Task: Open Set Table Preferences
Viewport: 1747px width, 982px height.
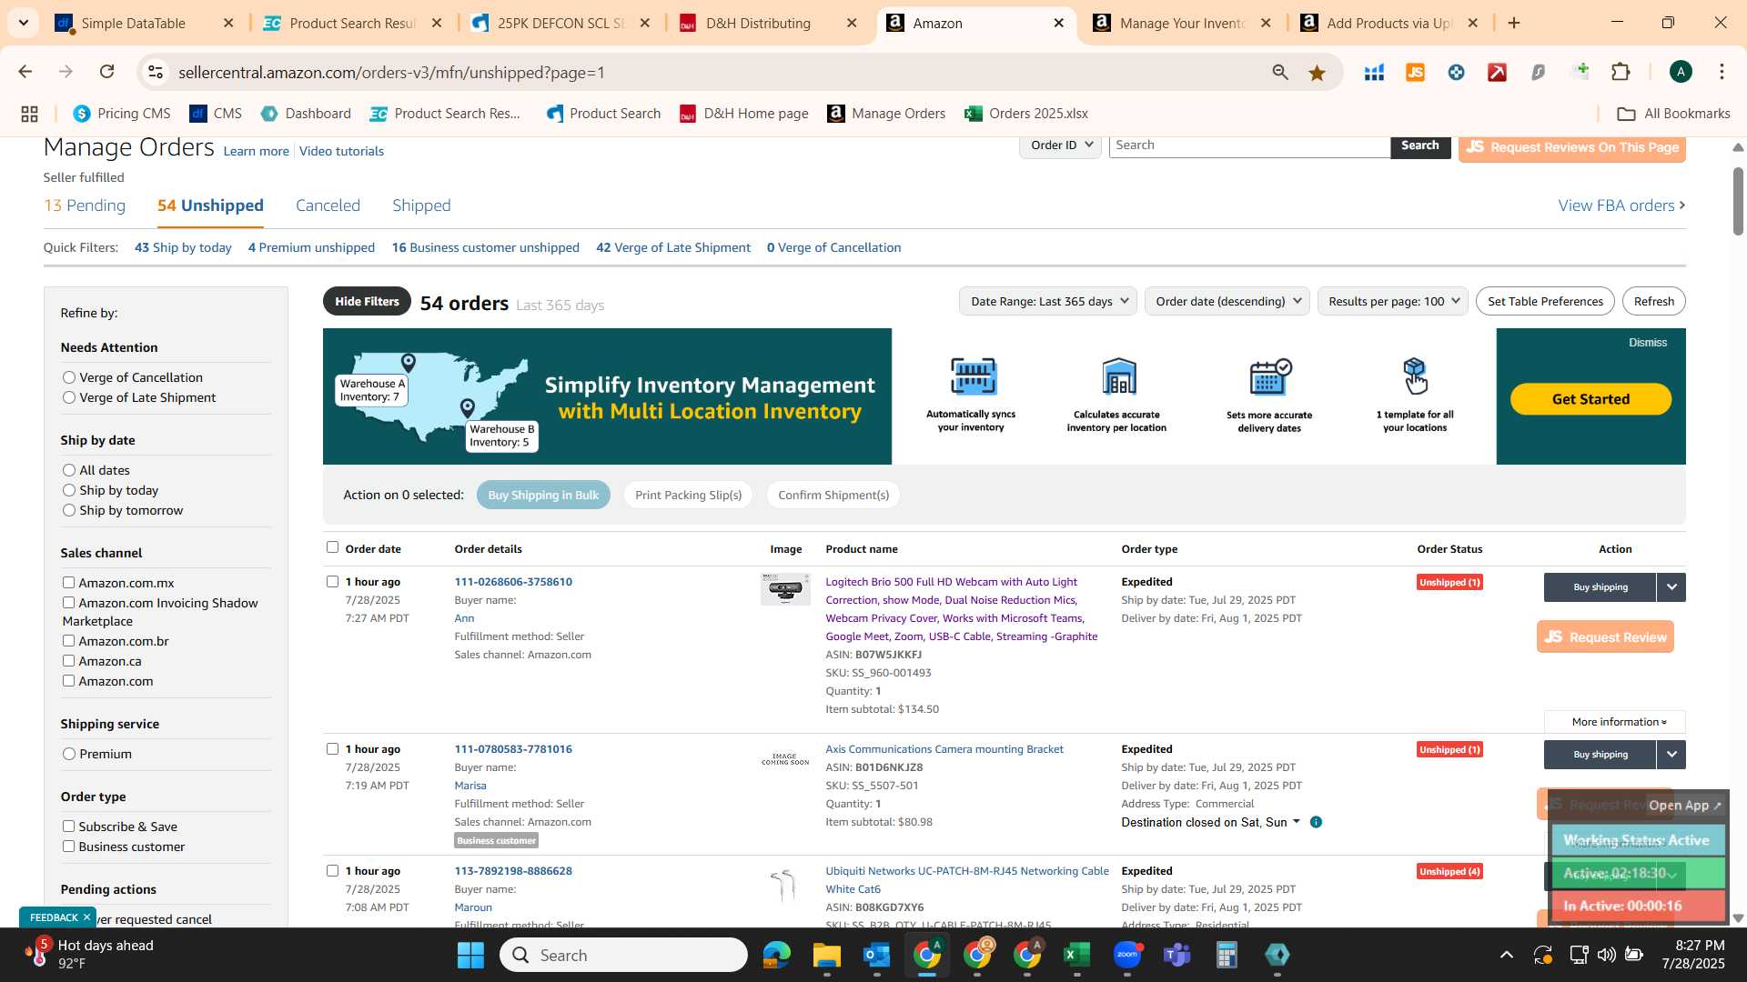Action: [1545, 302]
